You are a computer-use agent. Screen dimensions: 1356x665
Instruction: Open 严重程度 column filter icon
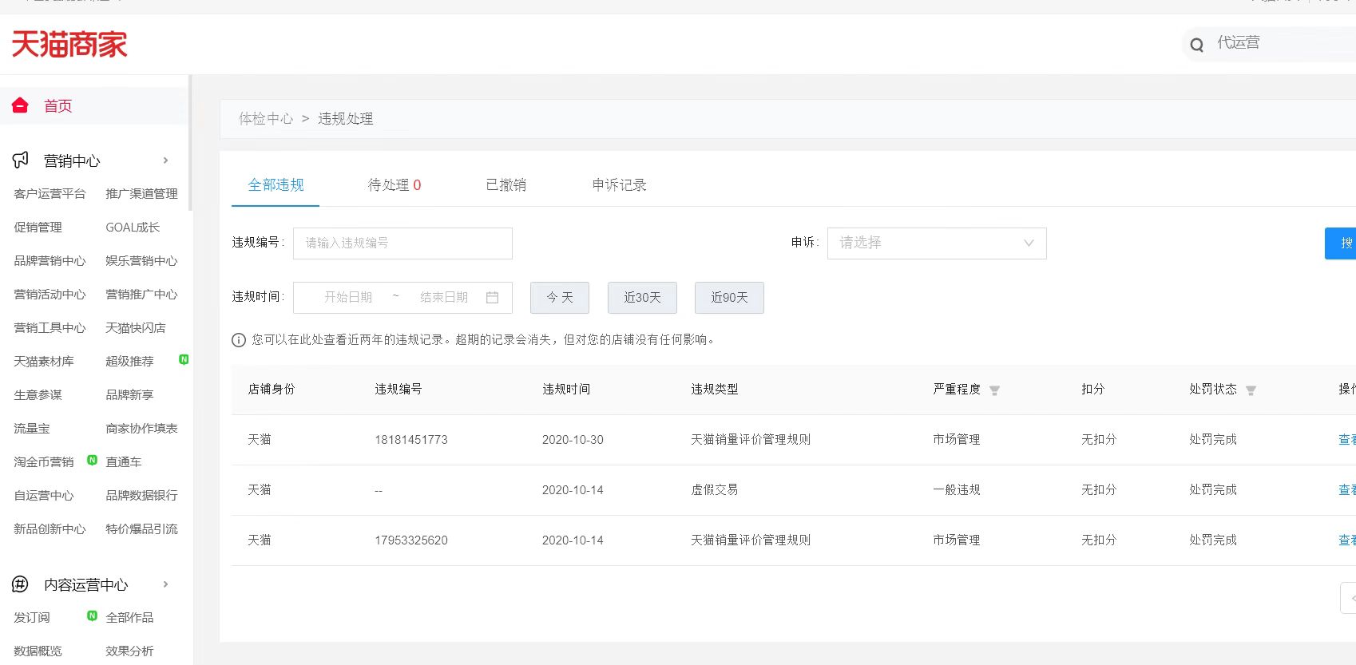(994, 390)
